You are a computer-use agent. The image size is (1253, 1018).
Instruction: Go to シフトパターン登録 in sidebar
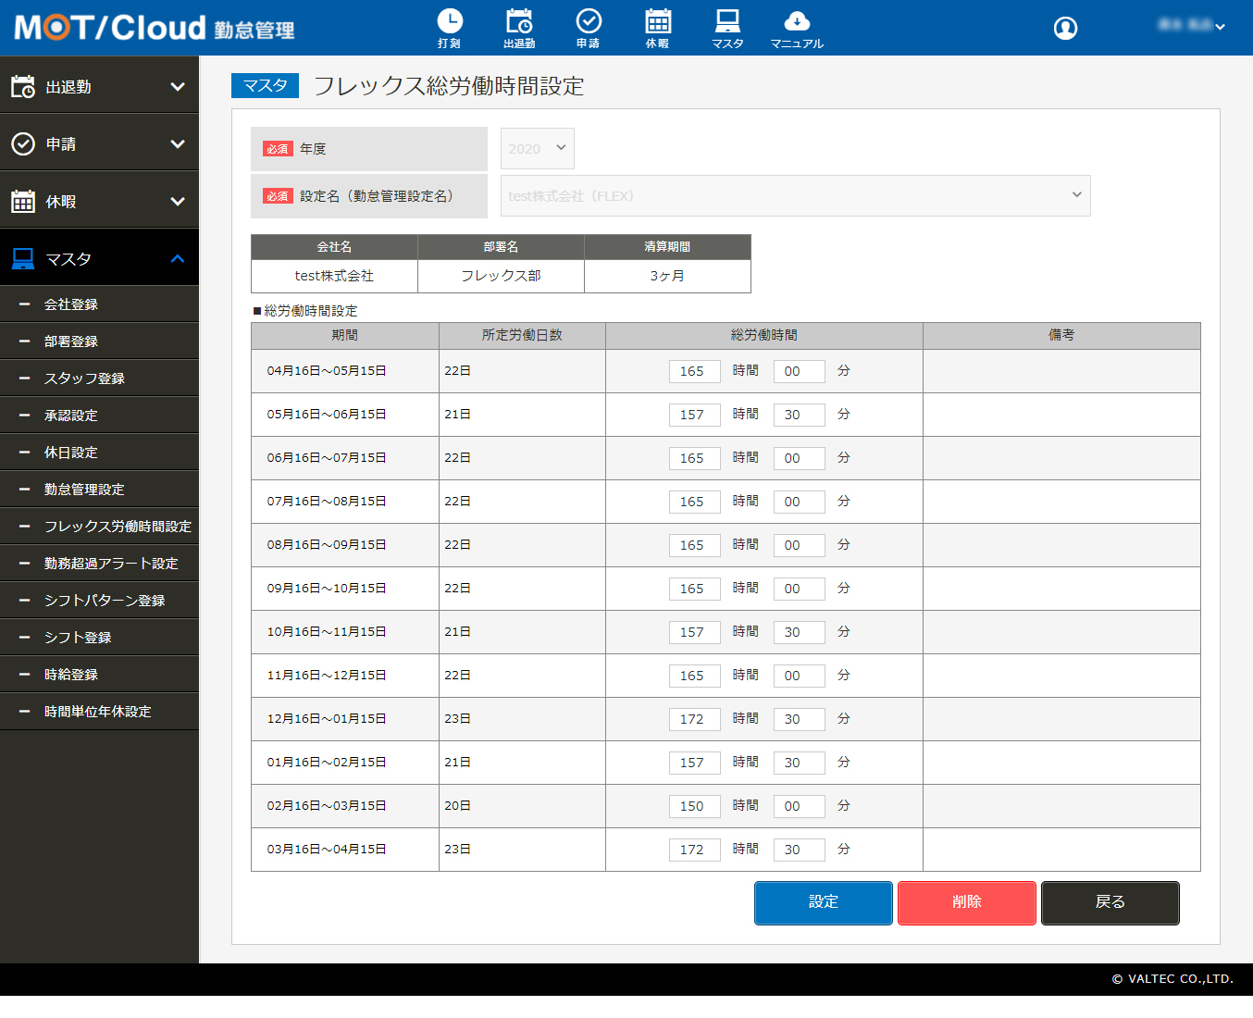click(105, 601)
